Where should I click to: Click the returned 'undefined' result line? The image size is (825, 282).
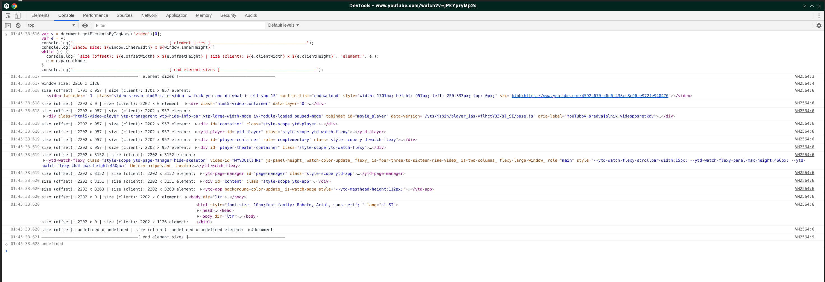click(52, 244)
